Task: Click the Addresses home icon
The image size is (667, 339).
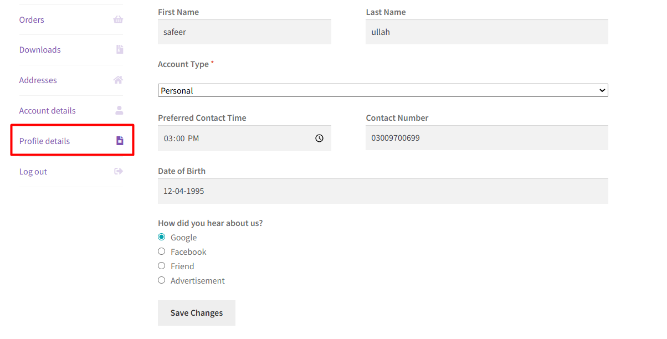Action: [118, 80]
